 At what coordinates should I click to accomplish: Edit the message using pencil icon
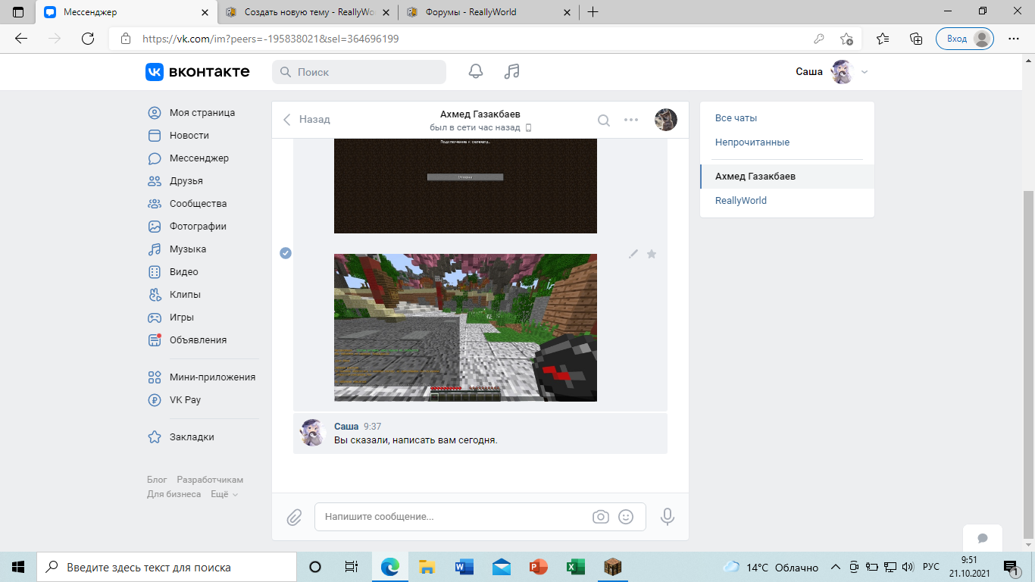pyautogui.click(x=633, y=254)
